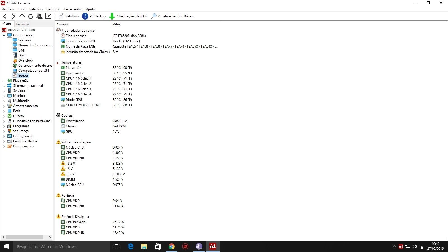
Task: Click the Campo column header
Action: 83,24
